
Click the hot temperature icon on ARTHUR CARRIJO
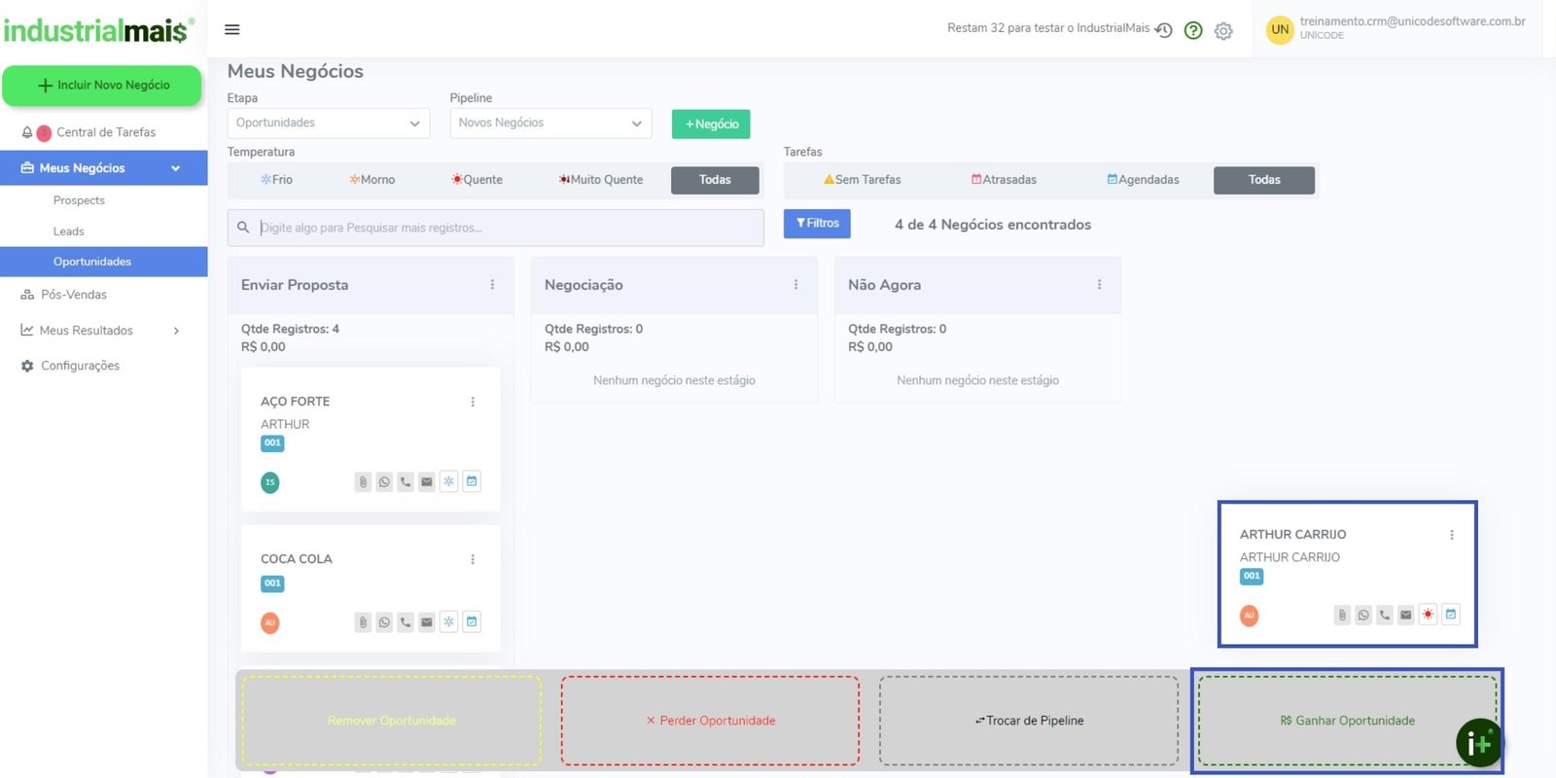[1428, 615]
